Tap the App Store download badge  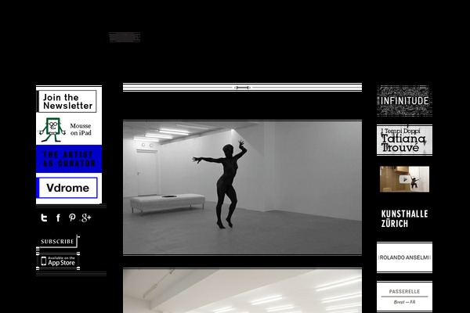57,260
